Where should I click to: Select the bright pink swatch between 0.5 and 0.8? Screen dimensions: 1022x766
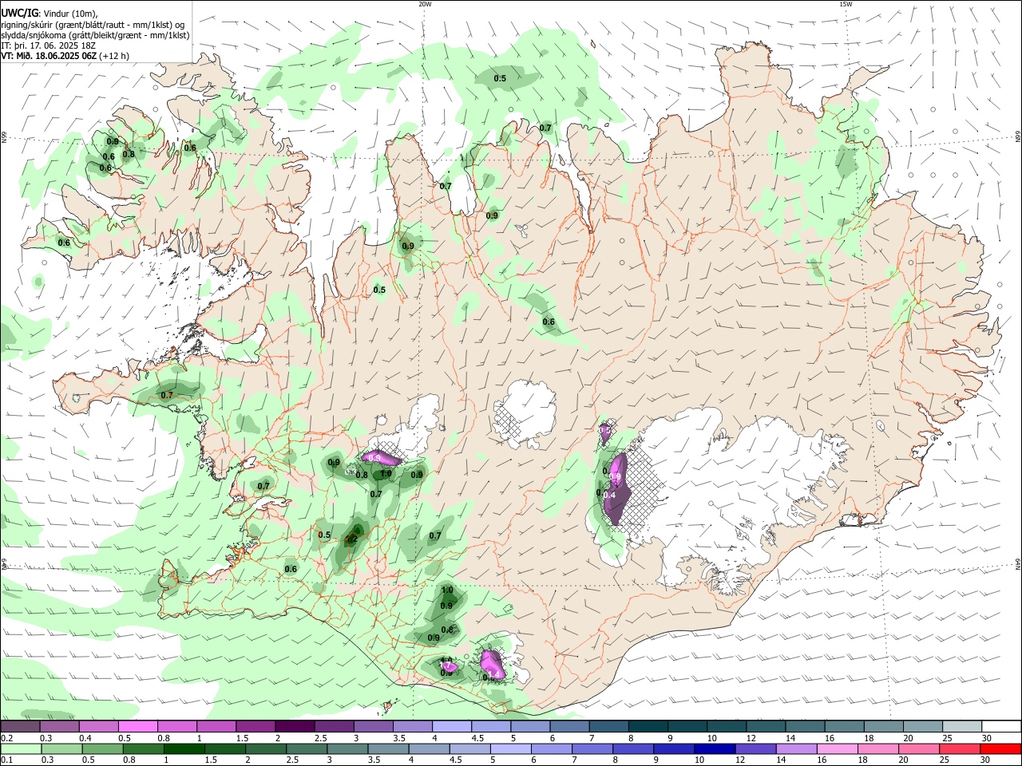click(x=137, y=726)
